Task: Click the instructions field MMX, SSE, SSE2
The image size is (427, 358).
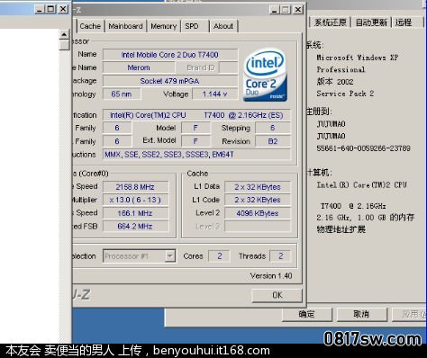Action: [x=196, y=155]
